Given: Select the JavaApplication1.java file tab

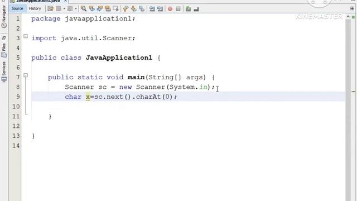Looking at the screenshot, I should pyautogui.click(x=38, y=1).
